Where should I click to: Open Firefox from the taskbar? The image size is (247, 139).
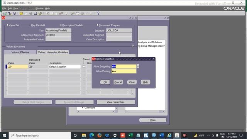(x=99, y=136)
